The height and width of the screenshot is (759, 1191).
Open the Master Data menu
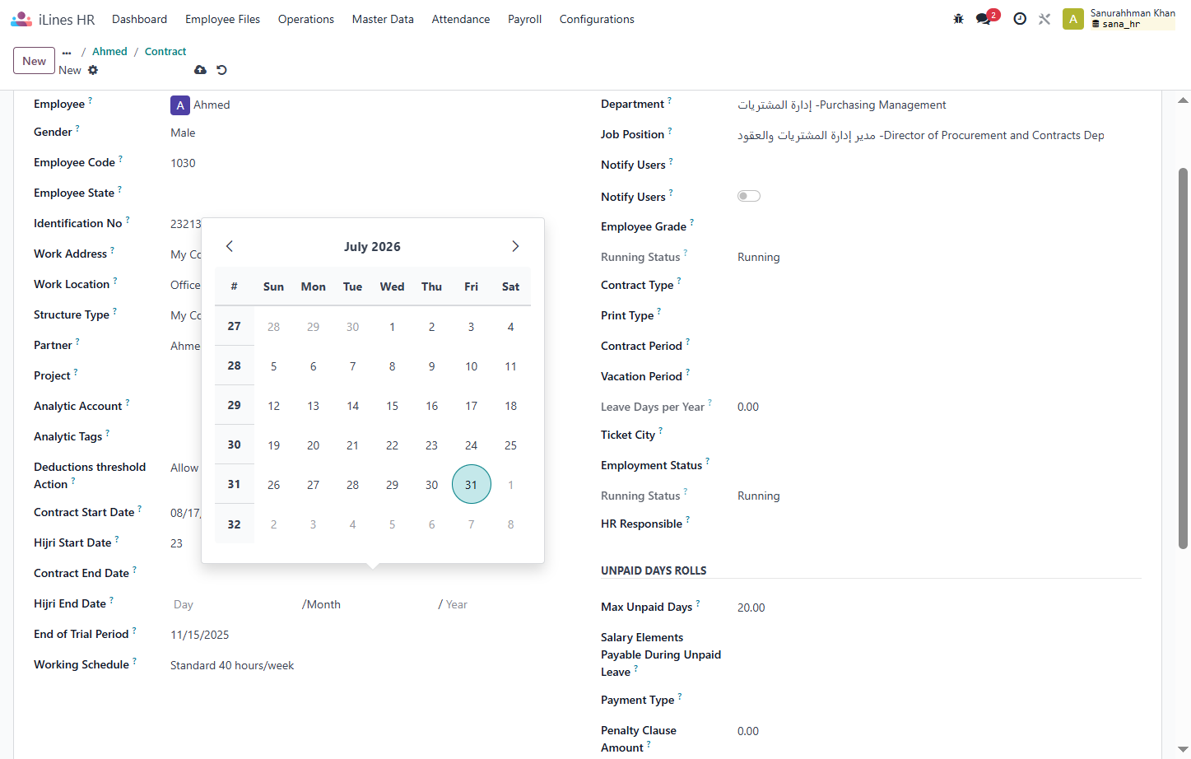pyautogui.click(x=383, y=19)
